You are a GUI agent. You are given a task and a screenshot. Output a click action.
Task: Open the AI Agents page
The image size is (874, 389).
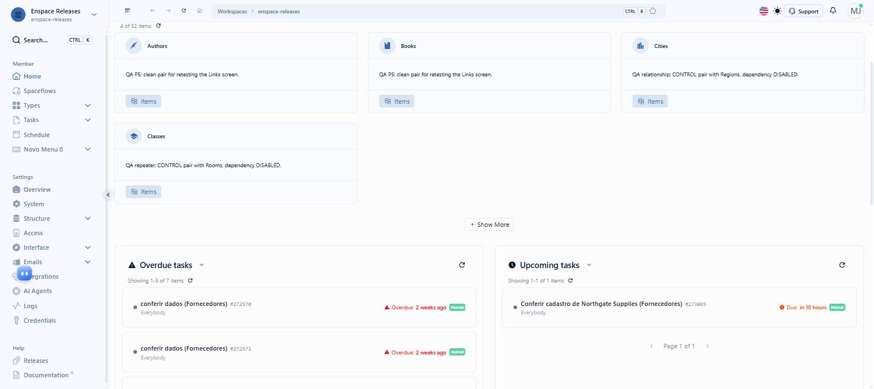[37, 291]
